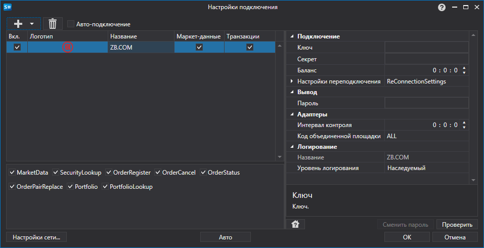The height and width of the screenshot is (248, 484).
Task: Delete connection with the trash icon
Action: point(53,23)
